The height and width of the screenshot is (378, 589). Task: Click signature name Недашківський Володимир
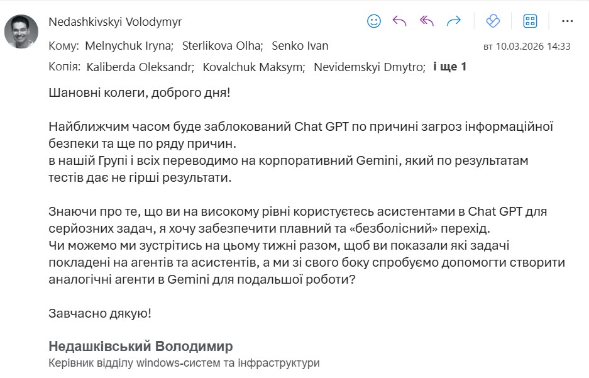[140, 347]
